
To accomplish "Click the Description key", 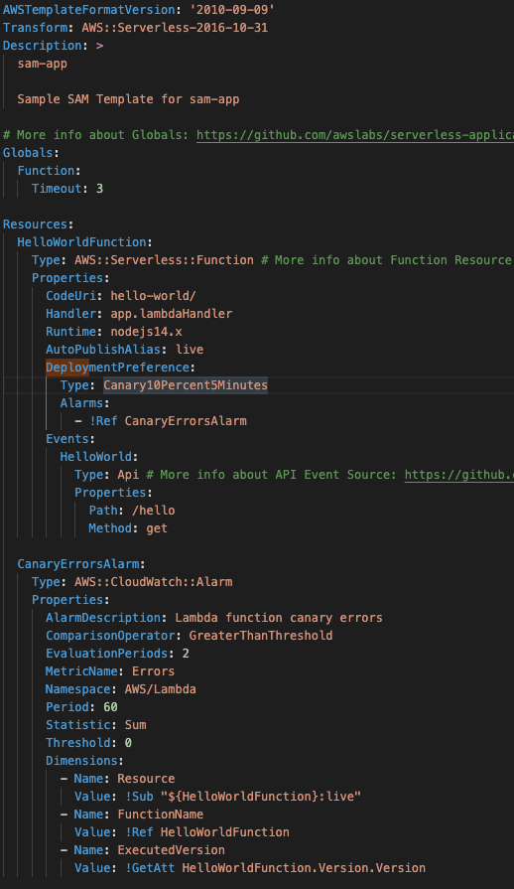I will [x=42, y=46].
